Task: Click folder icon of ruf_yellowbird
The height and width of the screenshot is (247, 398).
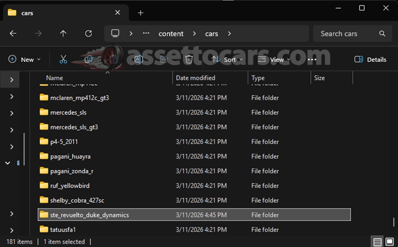Action: tap(44, 185)
